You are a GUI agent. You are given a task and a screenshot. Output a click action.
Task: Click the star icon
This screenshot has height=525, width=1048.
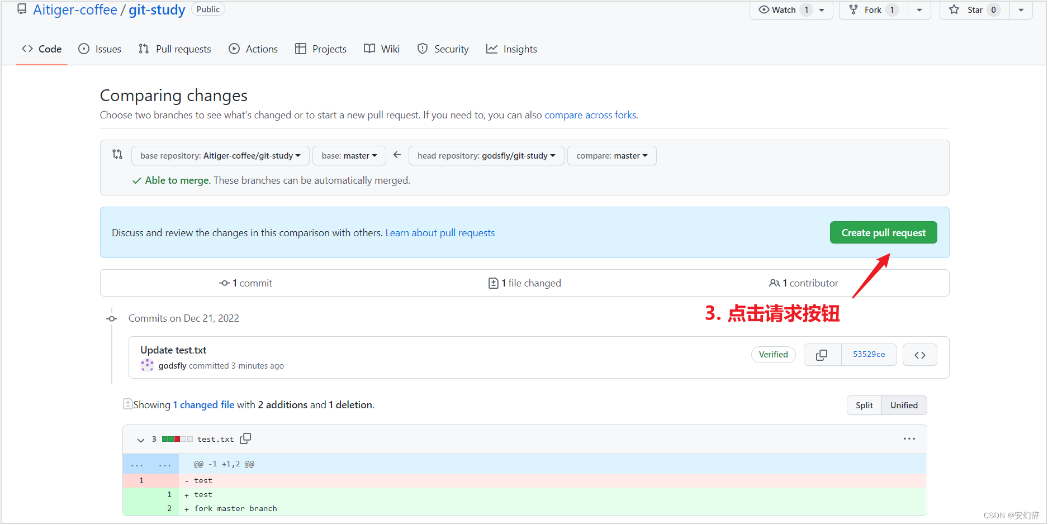pyautogui.click(x=954, y=9)
